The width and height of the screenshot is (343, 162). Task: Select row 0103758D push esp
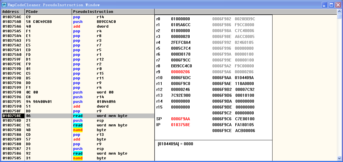click(78, 120)
